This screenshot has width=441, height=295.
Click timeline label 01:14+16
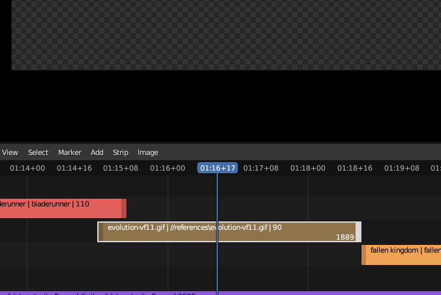tap(74, 168)
